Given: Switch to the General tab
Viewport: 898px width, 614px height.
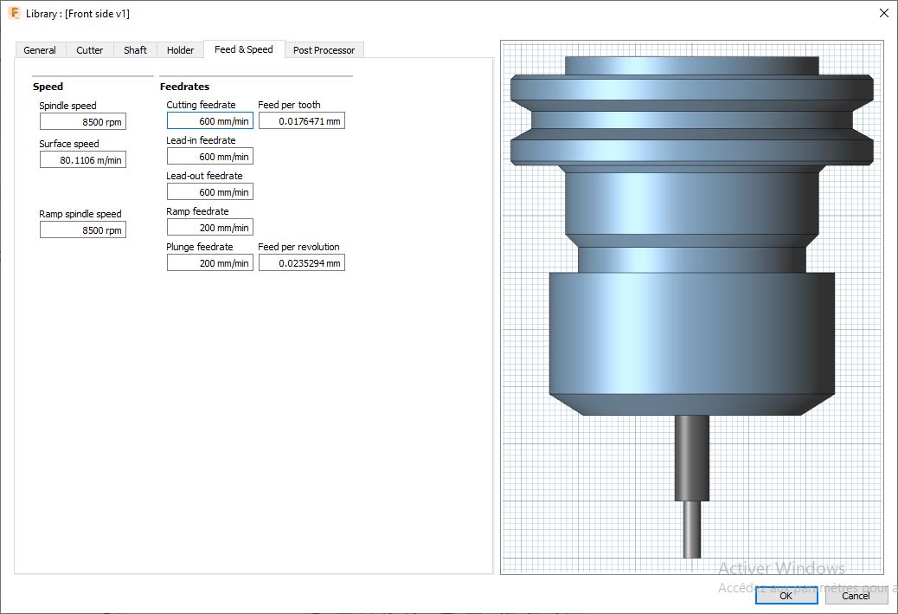Looking at the screenshot, I should [x=40, y=50].
